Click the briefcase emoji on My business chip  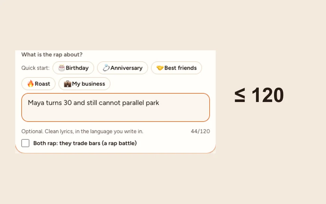click(x=67, y=84)
